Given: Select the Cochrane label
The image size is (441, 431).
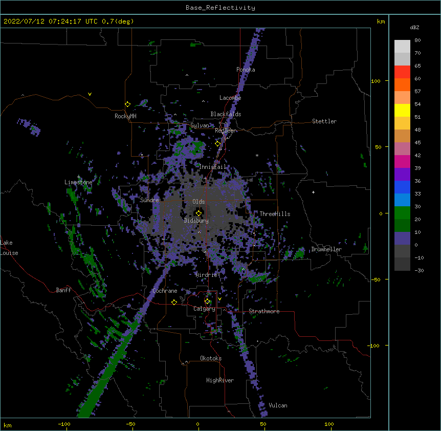Looking at the screenshot, I should coord(165,291).
